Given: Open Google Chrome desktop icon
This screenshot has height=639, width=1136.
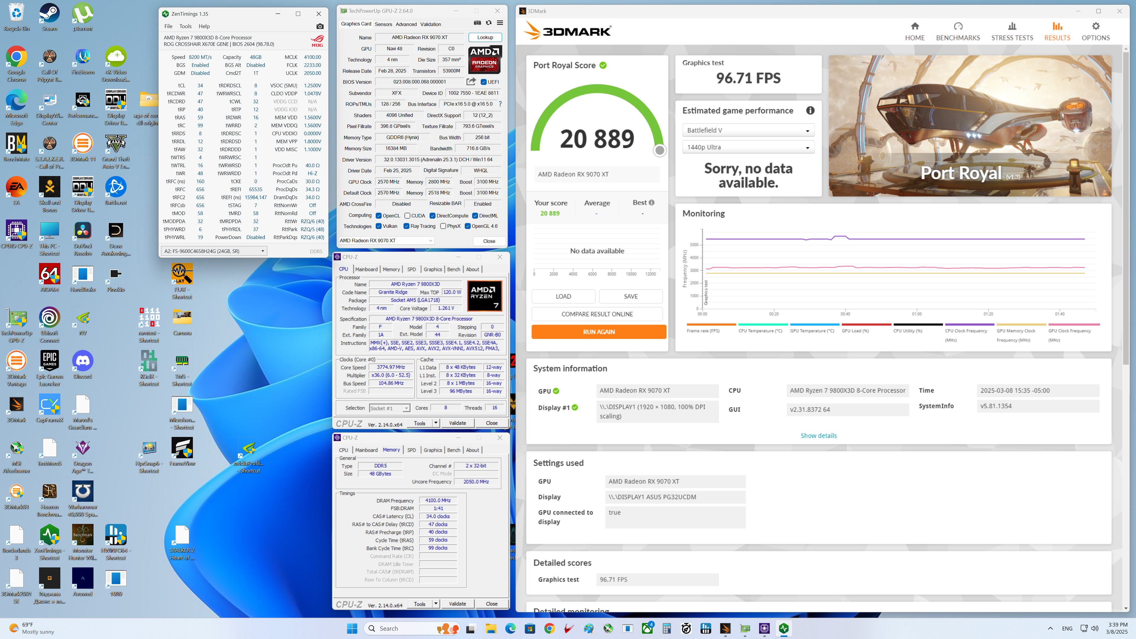Looking at the screenshot, I should tap(16, 64).
